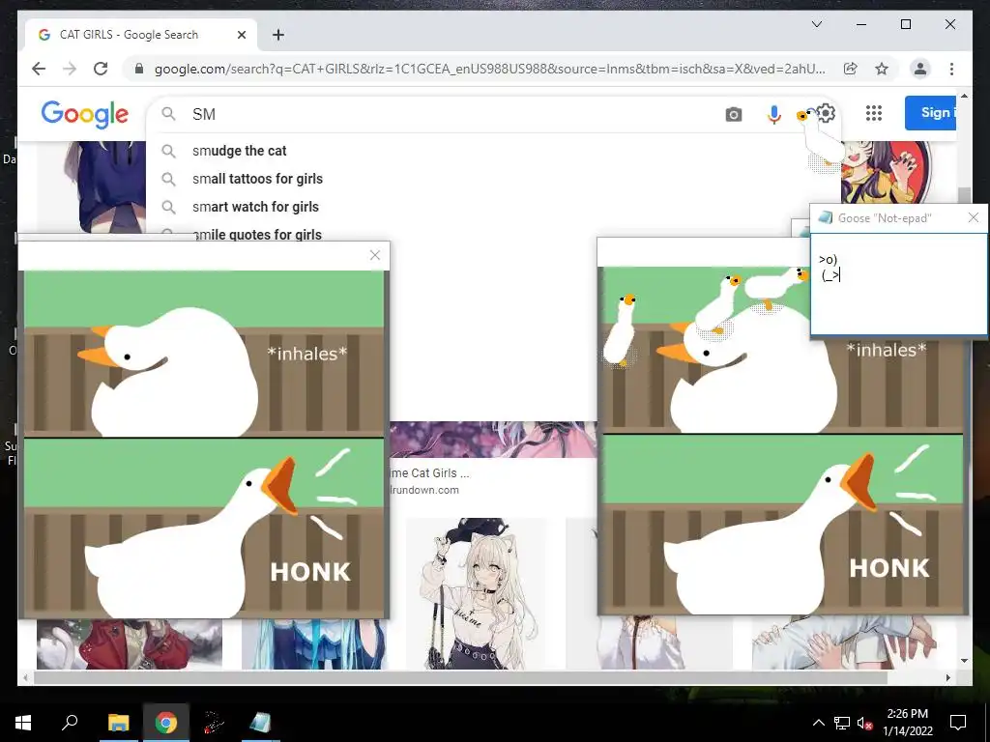990x742 pixels.
Task: Open the goose app taskbar icon
Action: click(x=214, y=723)
